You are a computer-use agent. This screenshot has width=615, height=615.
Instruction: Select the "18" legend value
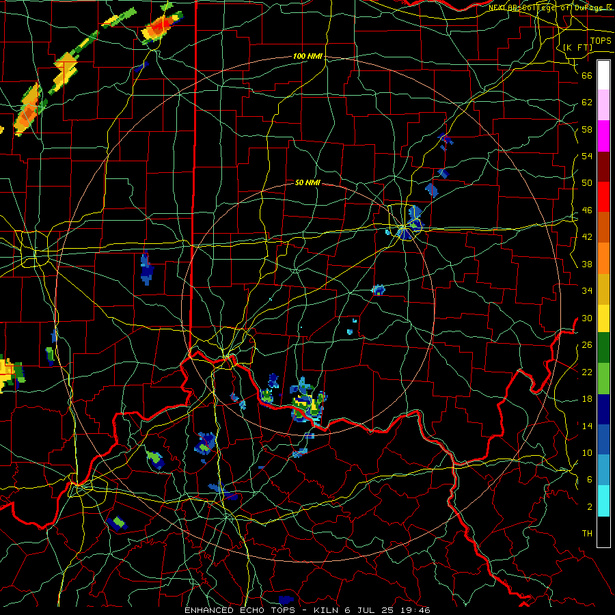tap(587, 399)
